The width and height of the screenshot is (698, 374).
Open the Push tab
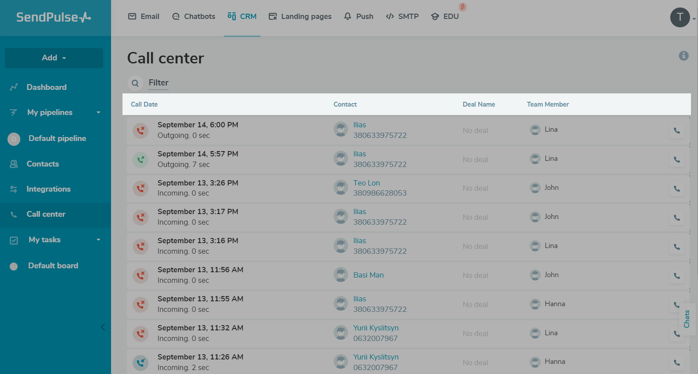tap(359, 16)
